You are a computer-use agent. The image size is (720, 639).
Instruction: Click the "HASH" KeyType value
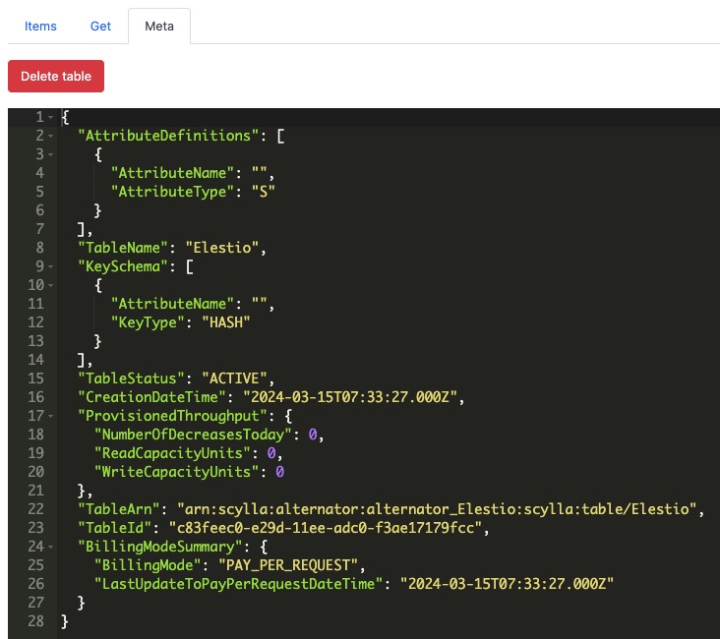click(226, 322)
